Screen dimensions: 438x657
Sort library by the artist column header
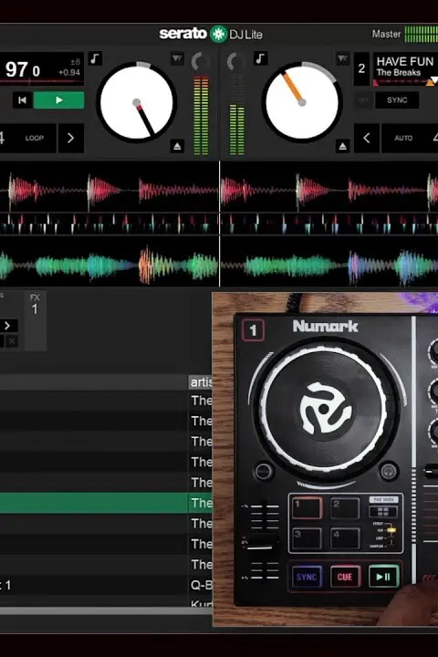click(201, 382)
